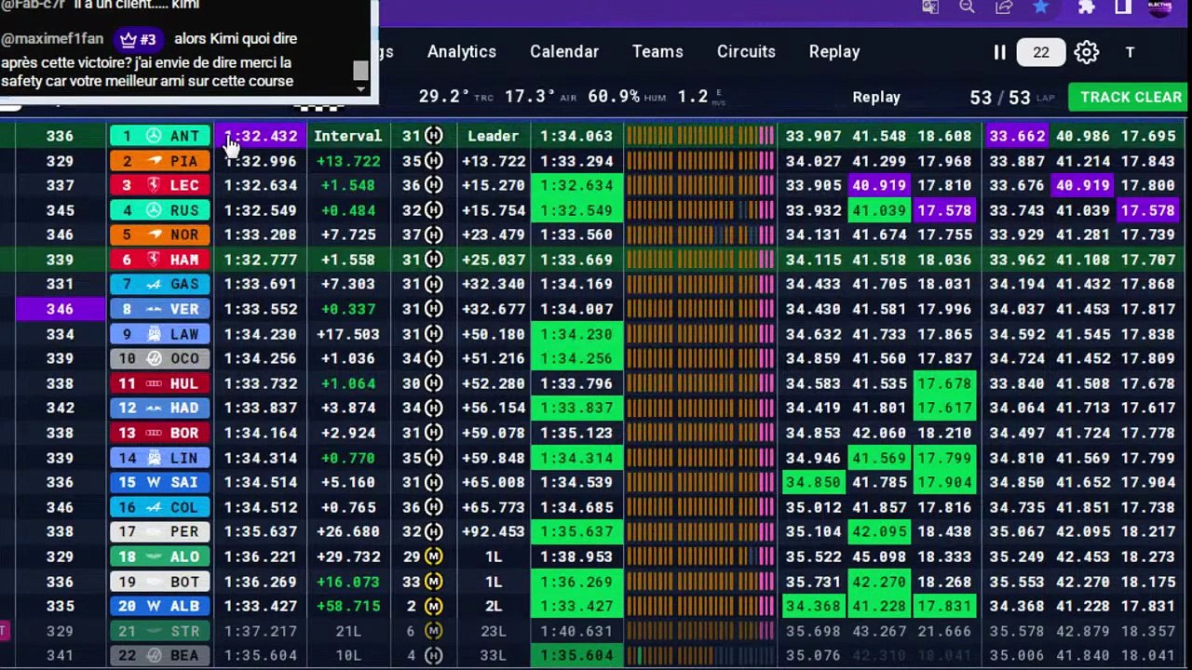Click the hard tyre icon in RUS's row

pyautogui.click(x=434, y=210)
